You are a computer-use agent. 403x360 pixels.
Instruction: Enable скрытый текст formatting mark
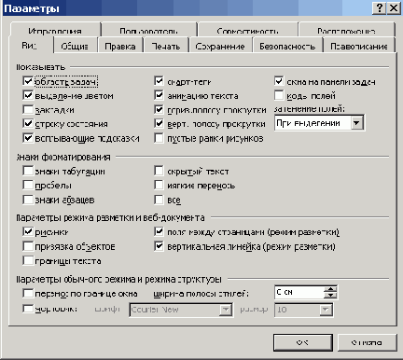coord(159,171)
